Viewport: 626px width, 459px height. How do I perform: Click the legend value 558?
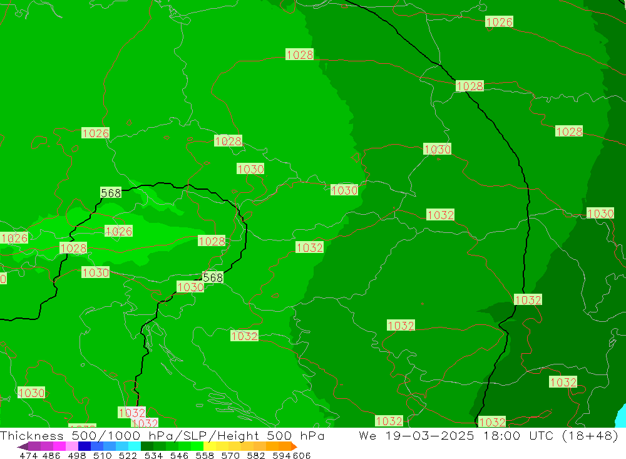[x=205, y=455]
